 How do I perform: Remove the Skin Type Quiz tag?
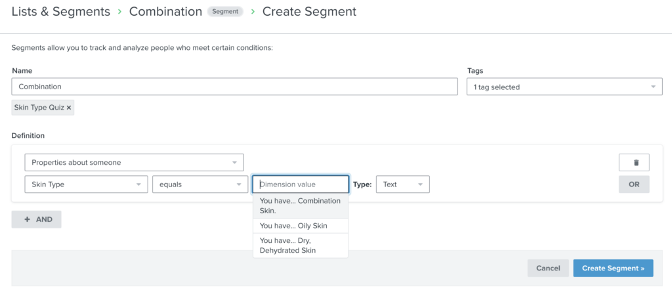click(68, 108)
